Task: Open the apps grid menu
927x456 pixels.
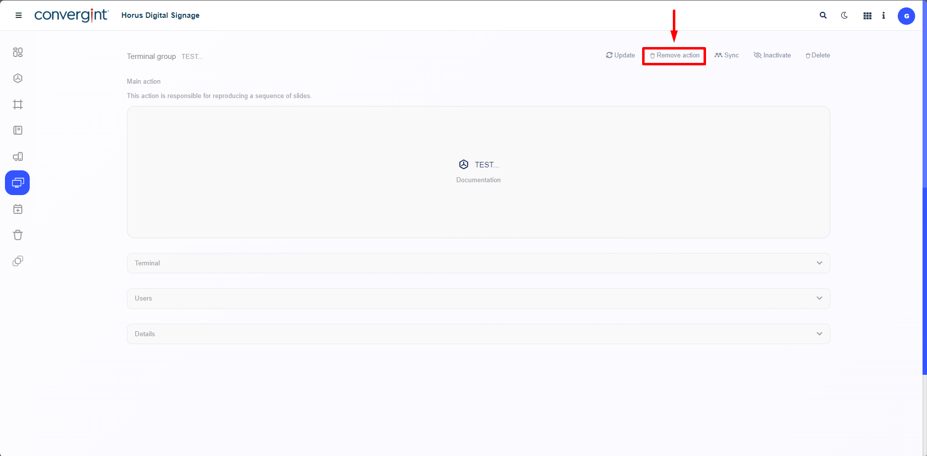Action: [867, 16]
